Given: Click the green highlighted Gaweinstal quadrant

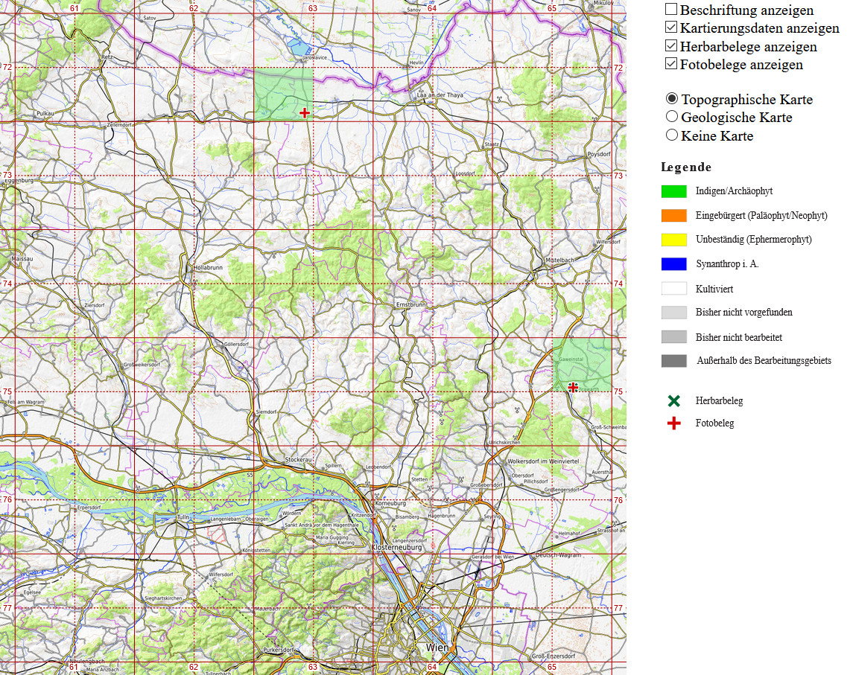Looking at the screenshot, I should click(x=583, y=365).
